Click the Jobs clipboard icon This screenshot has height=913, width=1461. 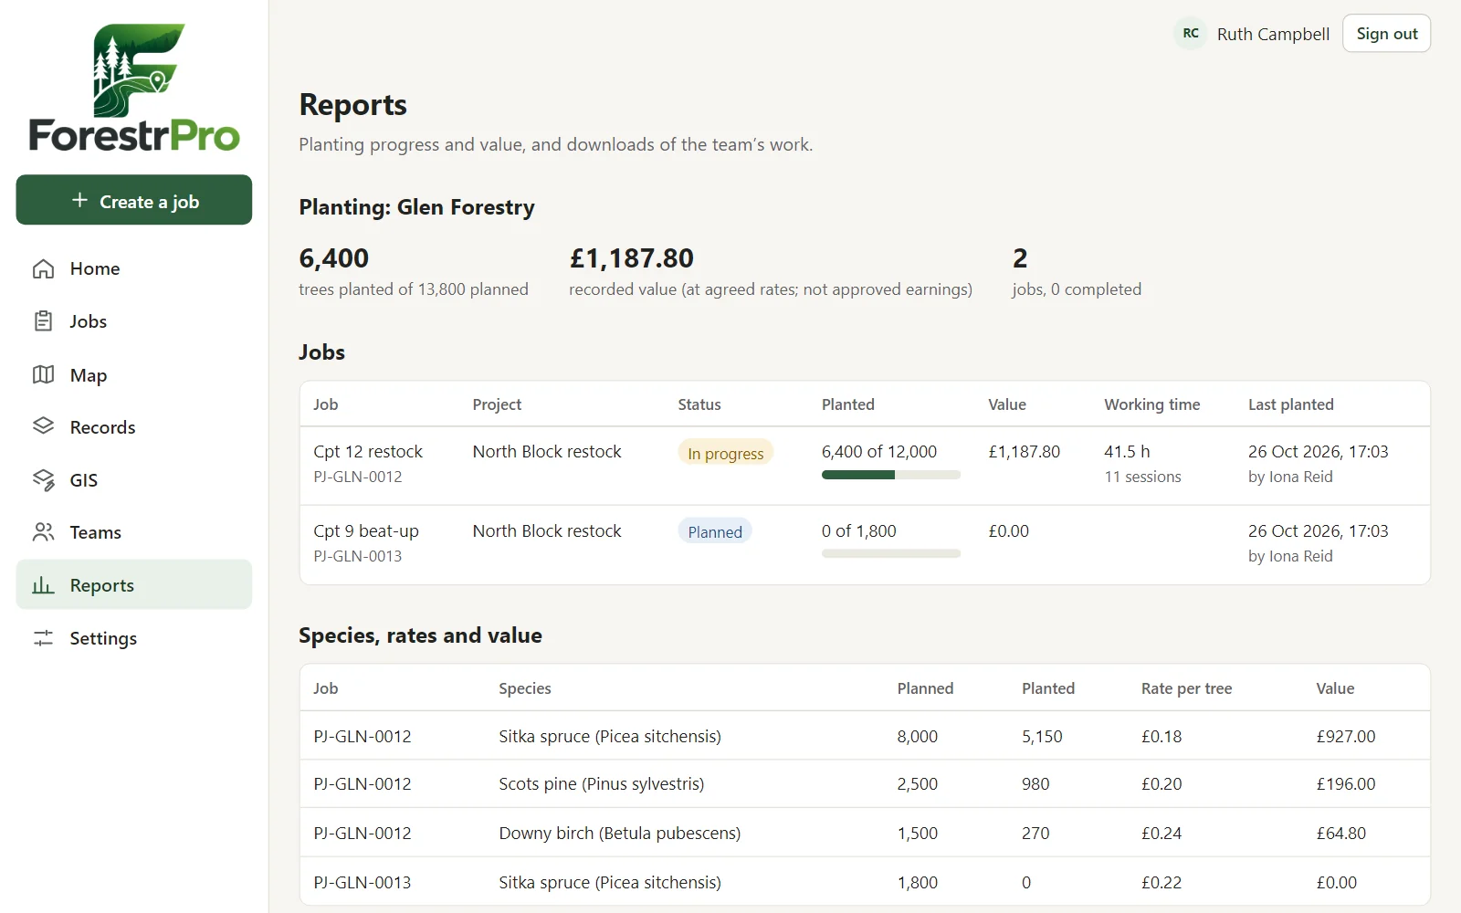pyautogui.click(x=43, y=321)
